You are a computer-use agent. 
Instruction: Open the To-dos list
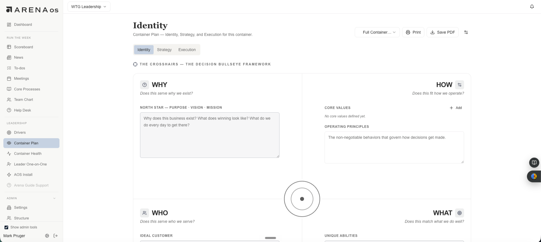click(31, 68)
